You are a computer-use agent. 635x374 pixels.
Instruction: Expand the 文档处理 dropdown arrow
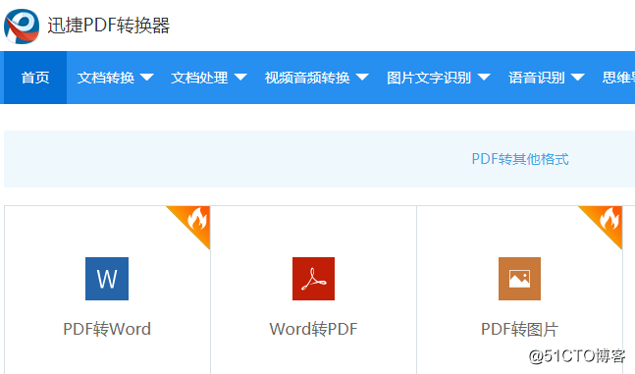240,77
